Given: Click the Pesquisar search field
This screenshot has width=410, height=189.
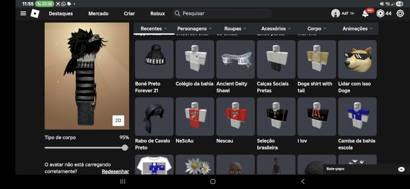Looking at the screenshot, I should click(222, 13).
